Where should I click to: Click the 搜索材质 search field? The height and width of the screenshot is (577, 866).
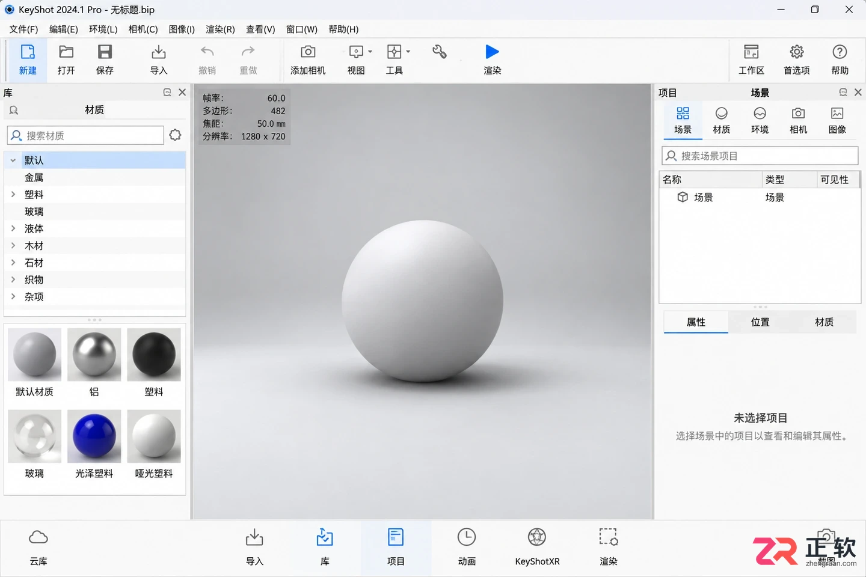pyautogui.click(x=85, y=135)
